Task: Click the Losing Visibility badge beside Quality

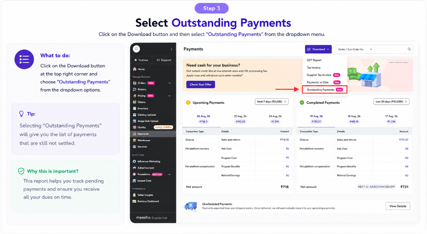Action: click(163, 127)
